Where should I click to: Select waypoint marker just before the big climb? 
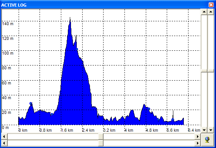(x=52, y=114)
